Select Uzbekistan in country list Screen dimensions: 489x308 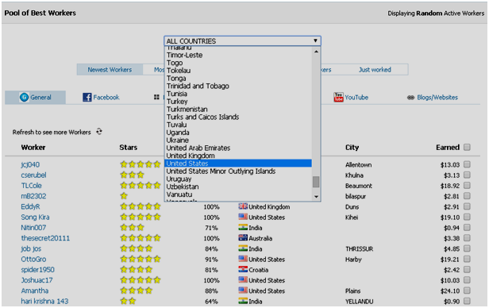point(238,187)
